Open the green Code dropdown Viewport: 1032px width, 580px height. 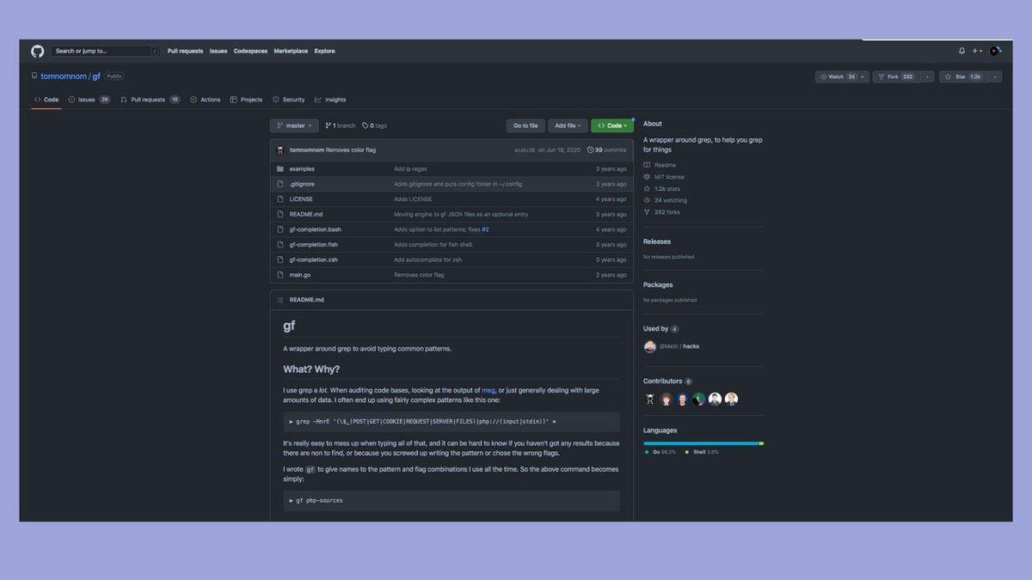pyautogui.click(x=612, y=125)
